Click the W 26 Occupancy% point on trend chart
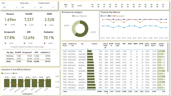 point(140,23)
